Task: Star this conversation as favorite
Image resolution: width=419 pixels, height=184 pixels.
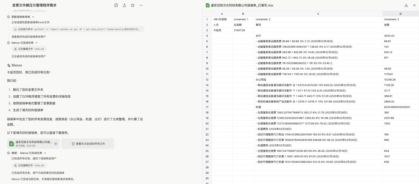Action: point(133,5)
